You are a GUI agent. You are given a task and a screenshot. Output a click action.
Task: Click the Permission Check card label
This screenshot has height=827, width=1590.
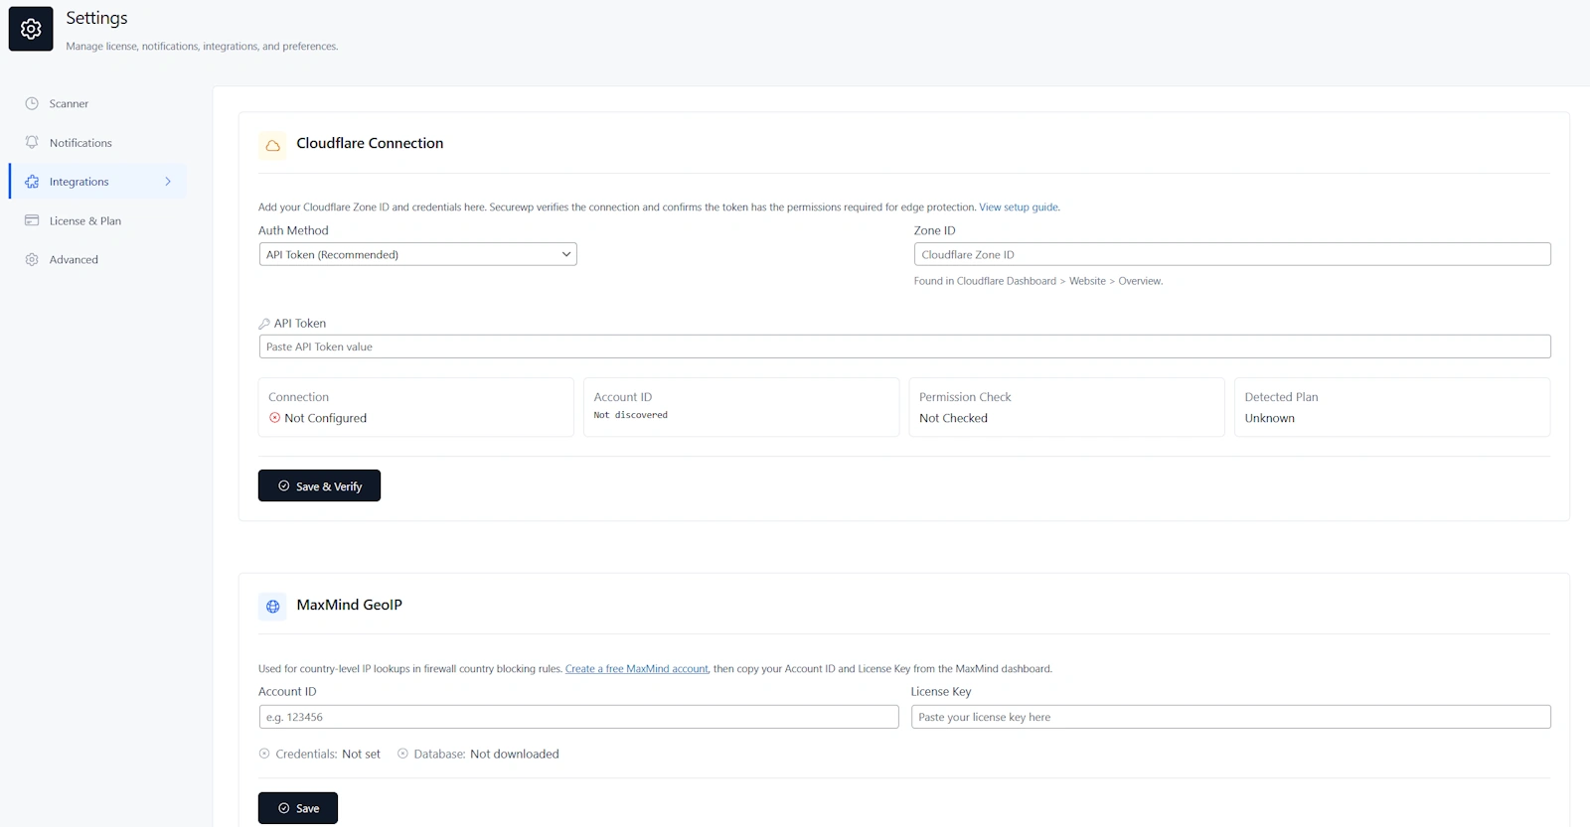point(965,397)
